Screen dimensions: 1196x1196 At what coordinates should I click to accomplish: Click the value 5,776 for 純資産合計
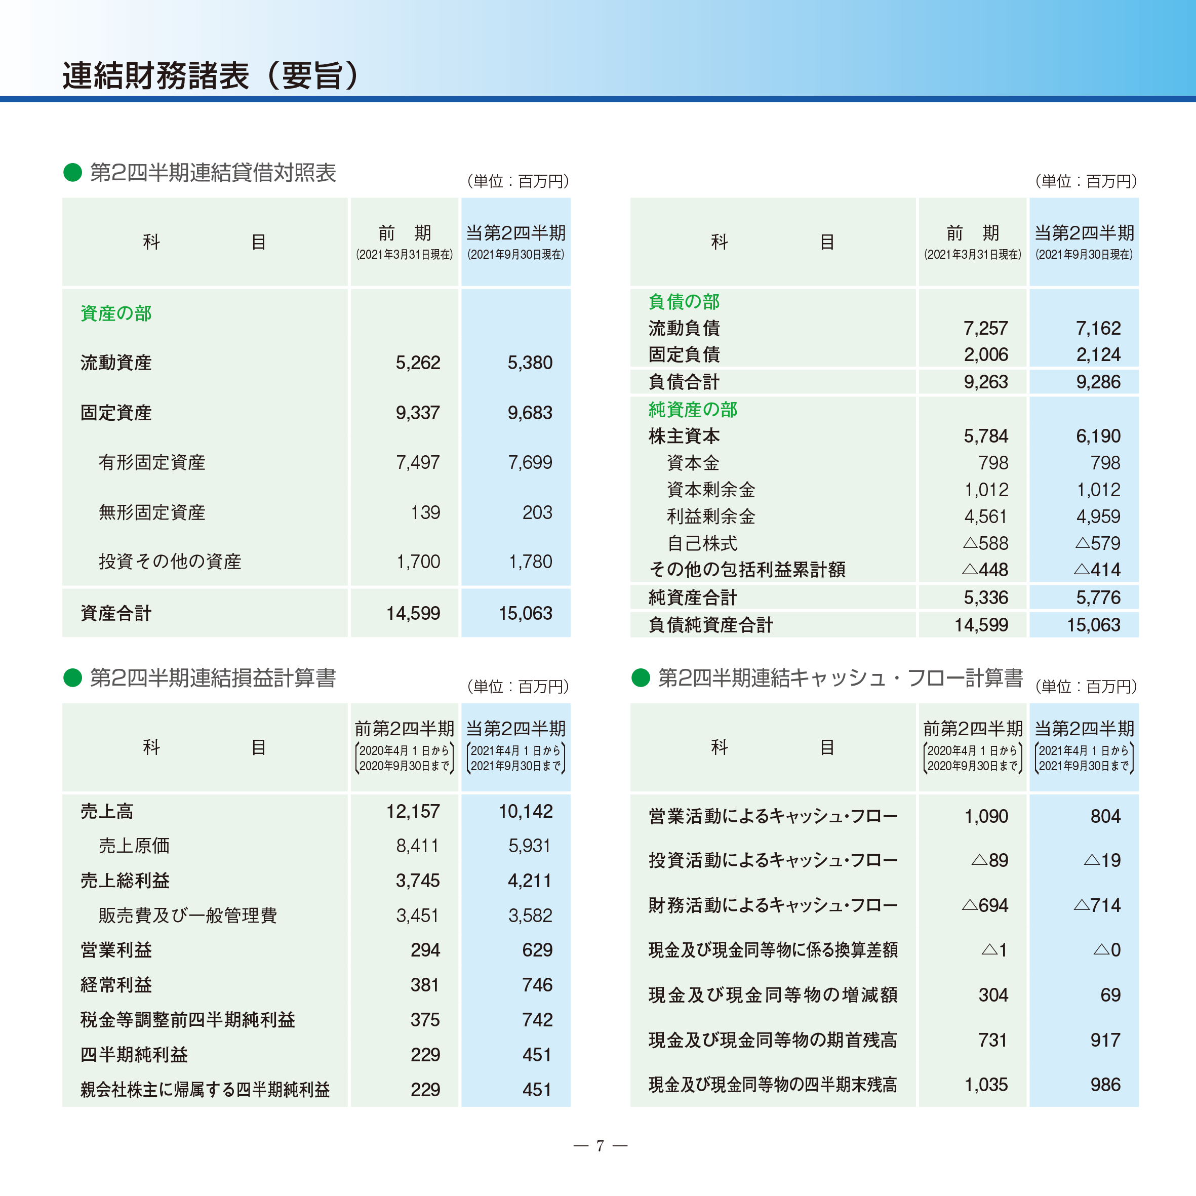pos(1098,597)
